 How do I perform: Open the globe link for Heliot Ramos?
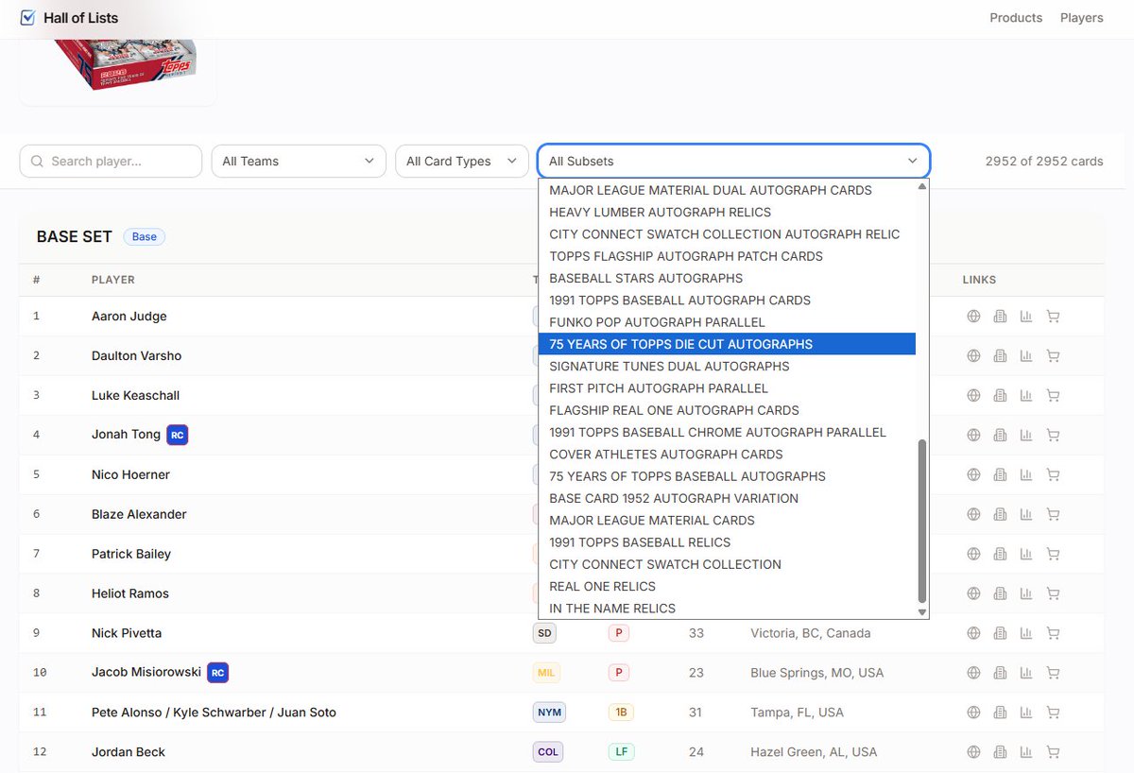973,594
